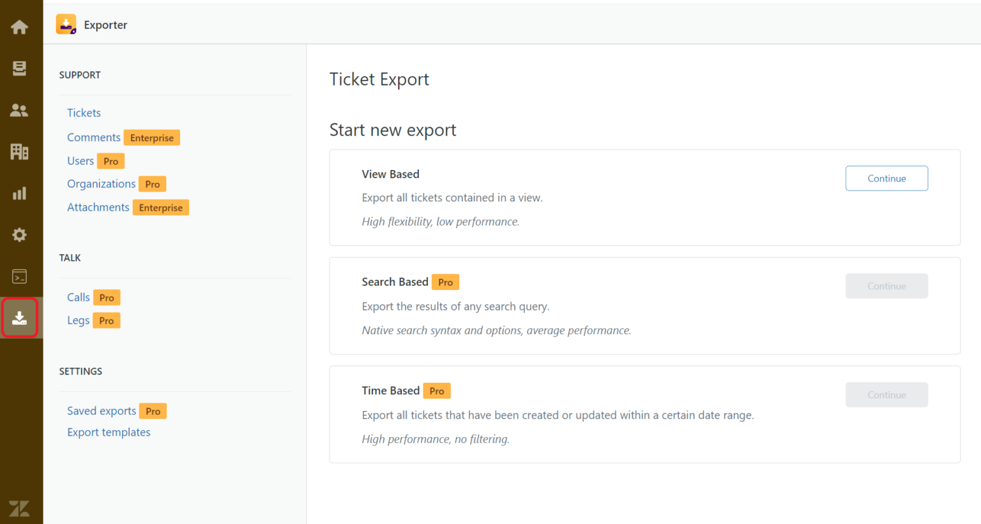Open the Organizations building icon
This screenshot has height=524, width=981.
19,151
